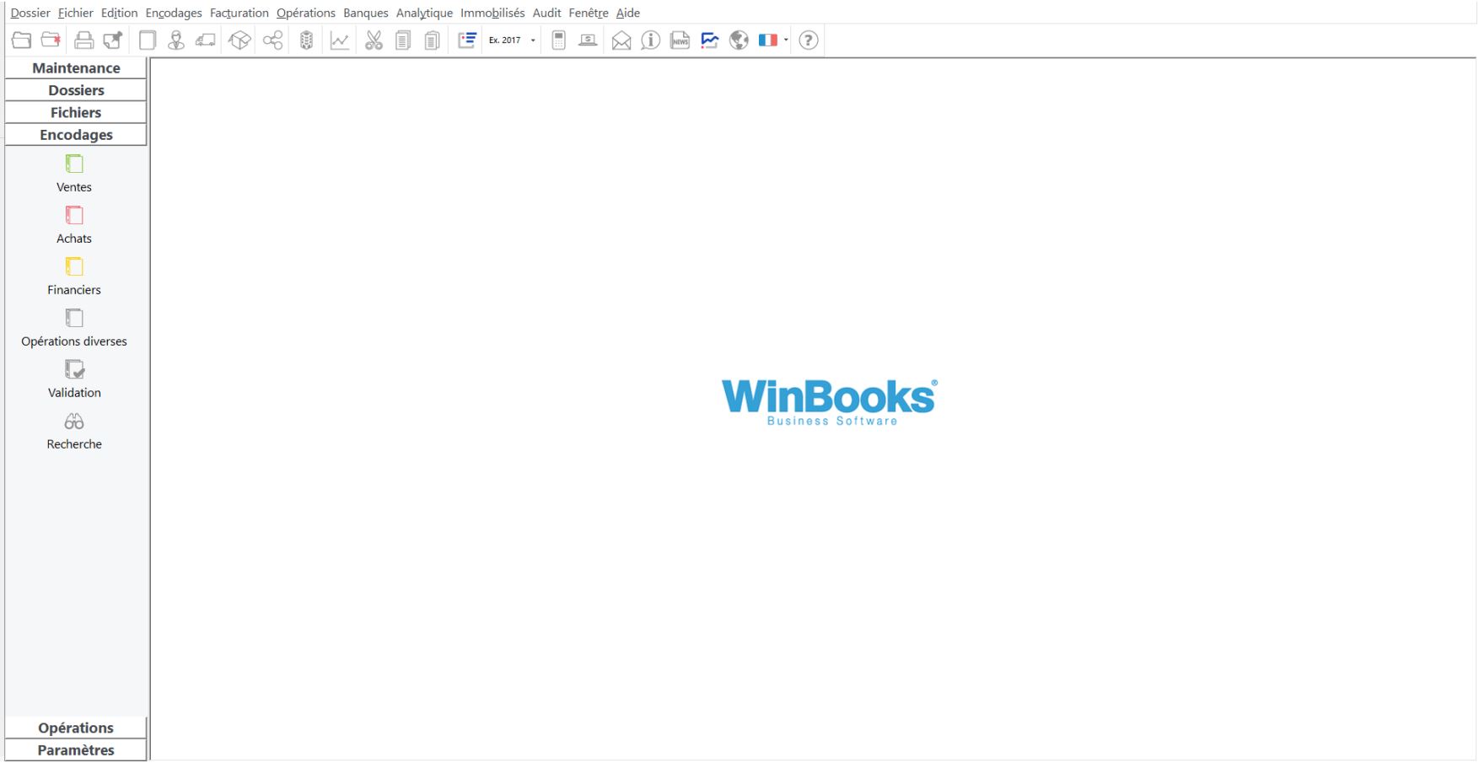Click the Recherche label in sidebar

coord(74,444)
